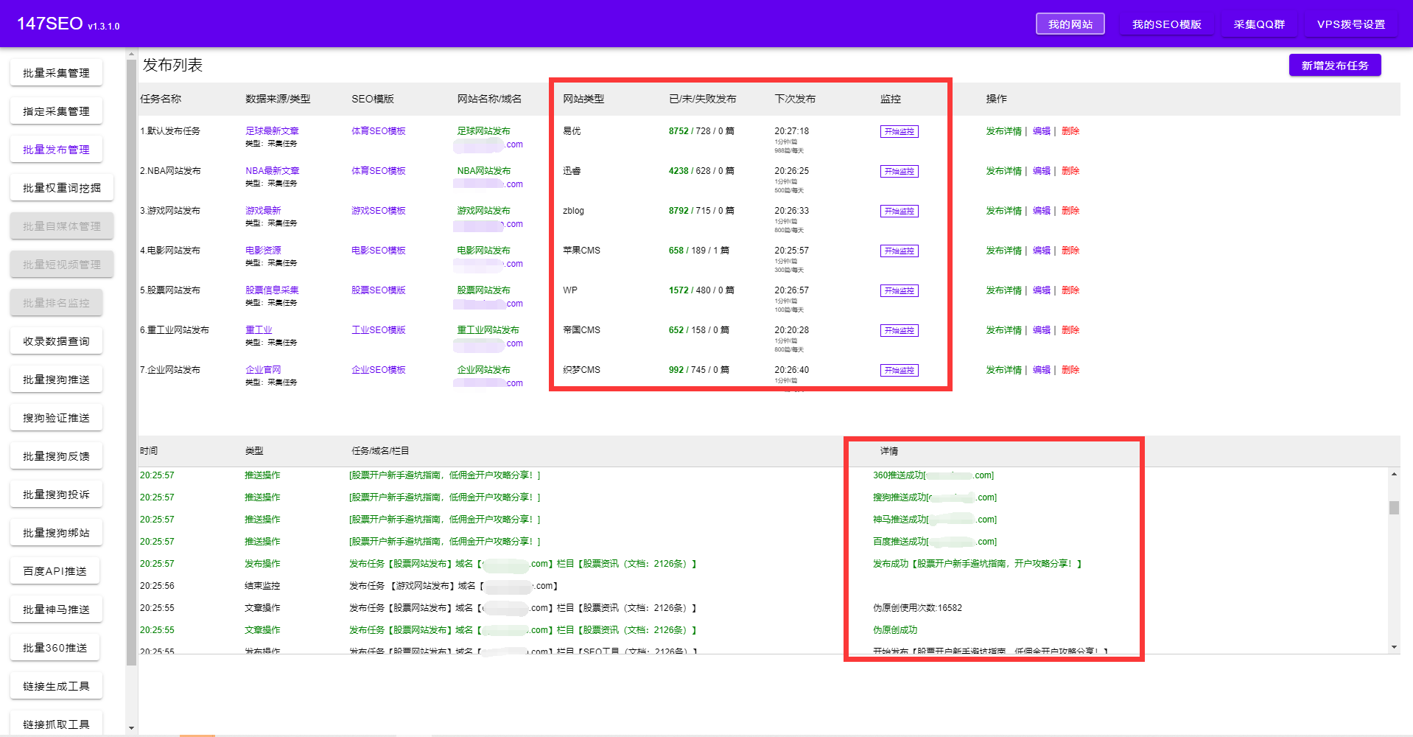Screen dimensions: 1413x737
Task: Open 百度API推送 in the sidebar
Action: tap(55, 571)
